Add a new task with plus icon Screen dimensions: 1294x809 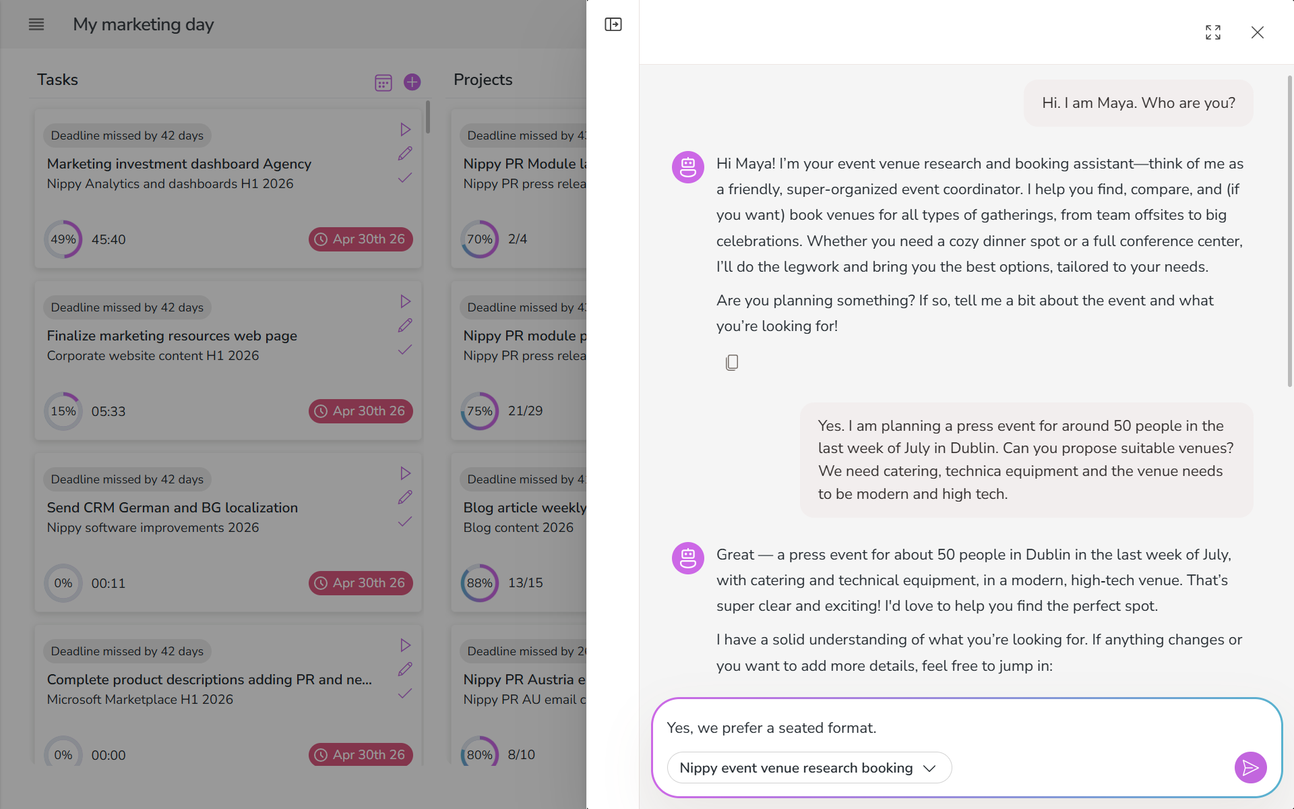pos(412,82)
